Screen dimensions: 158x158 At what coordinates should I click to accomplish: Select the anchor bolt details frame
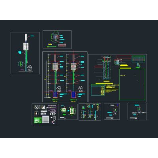click(x=90, y=112)
